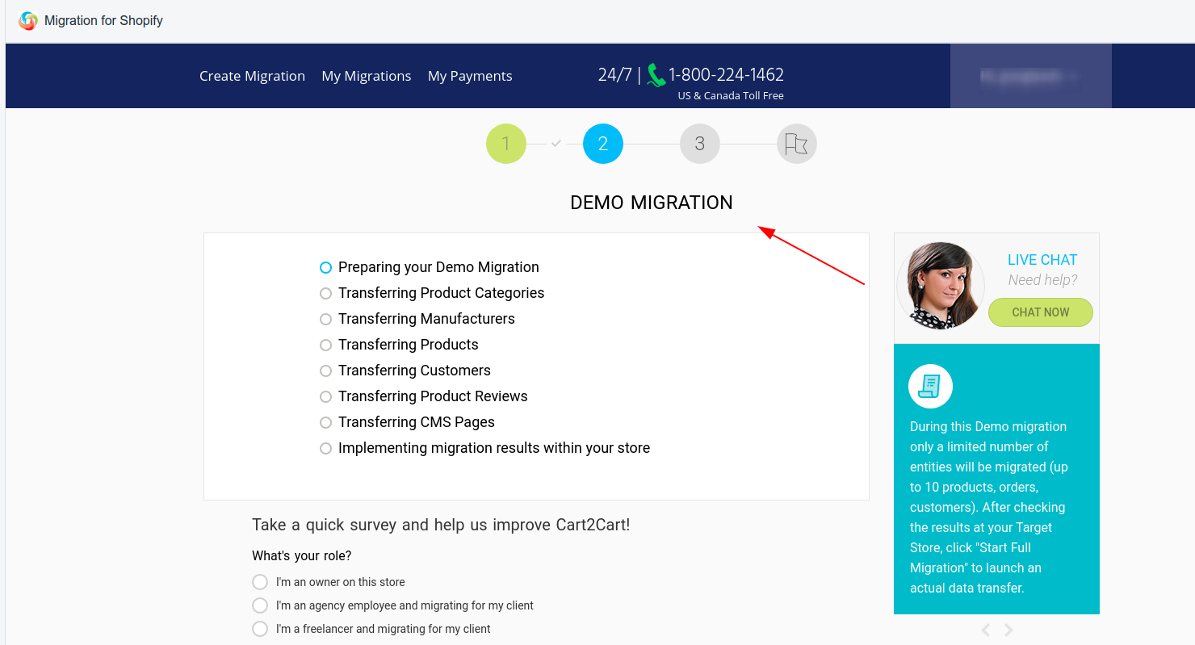Viewport: 1195px width, 645px height.
Task: Click the green phone icon
Action: tap(656, 76)
